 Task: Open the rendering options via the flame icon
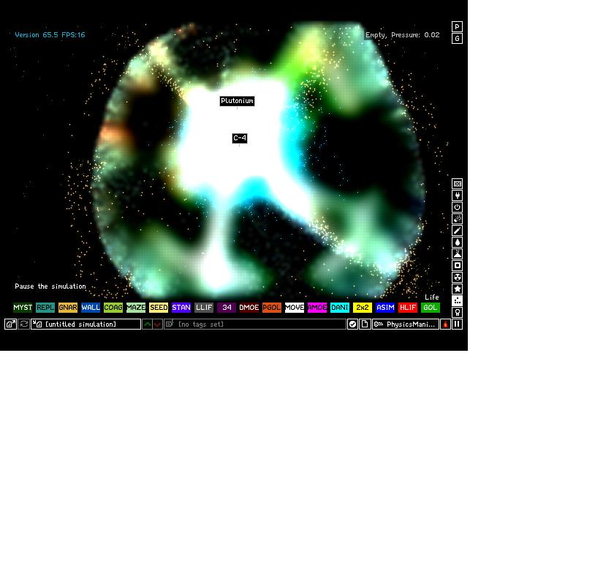[445, 324]
